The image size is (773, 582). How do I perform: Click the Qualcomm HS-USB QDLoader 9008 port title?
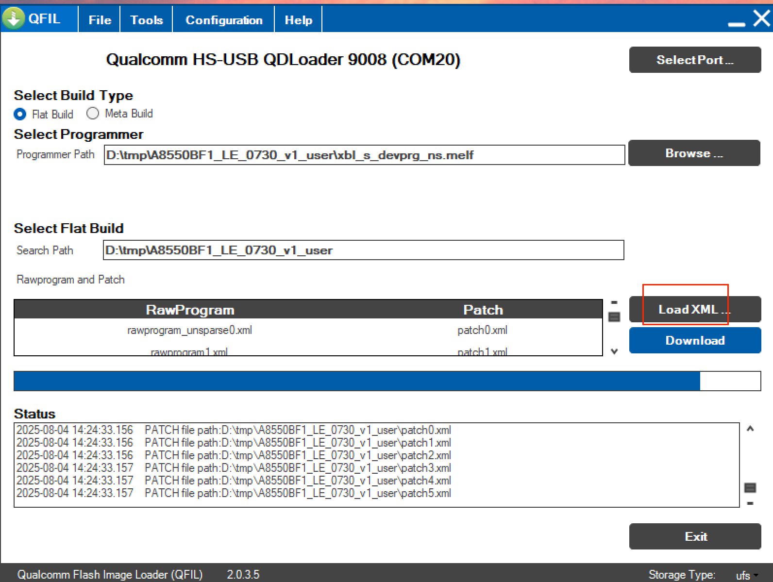(x=283, y=59)
